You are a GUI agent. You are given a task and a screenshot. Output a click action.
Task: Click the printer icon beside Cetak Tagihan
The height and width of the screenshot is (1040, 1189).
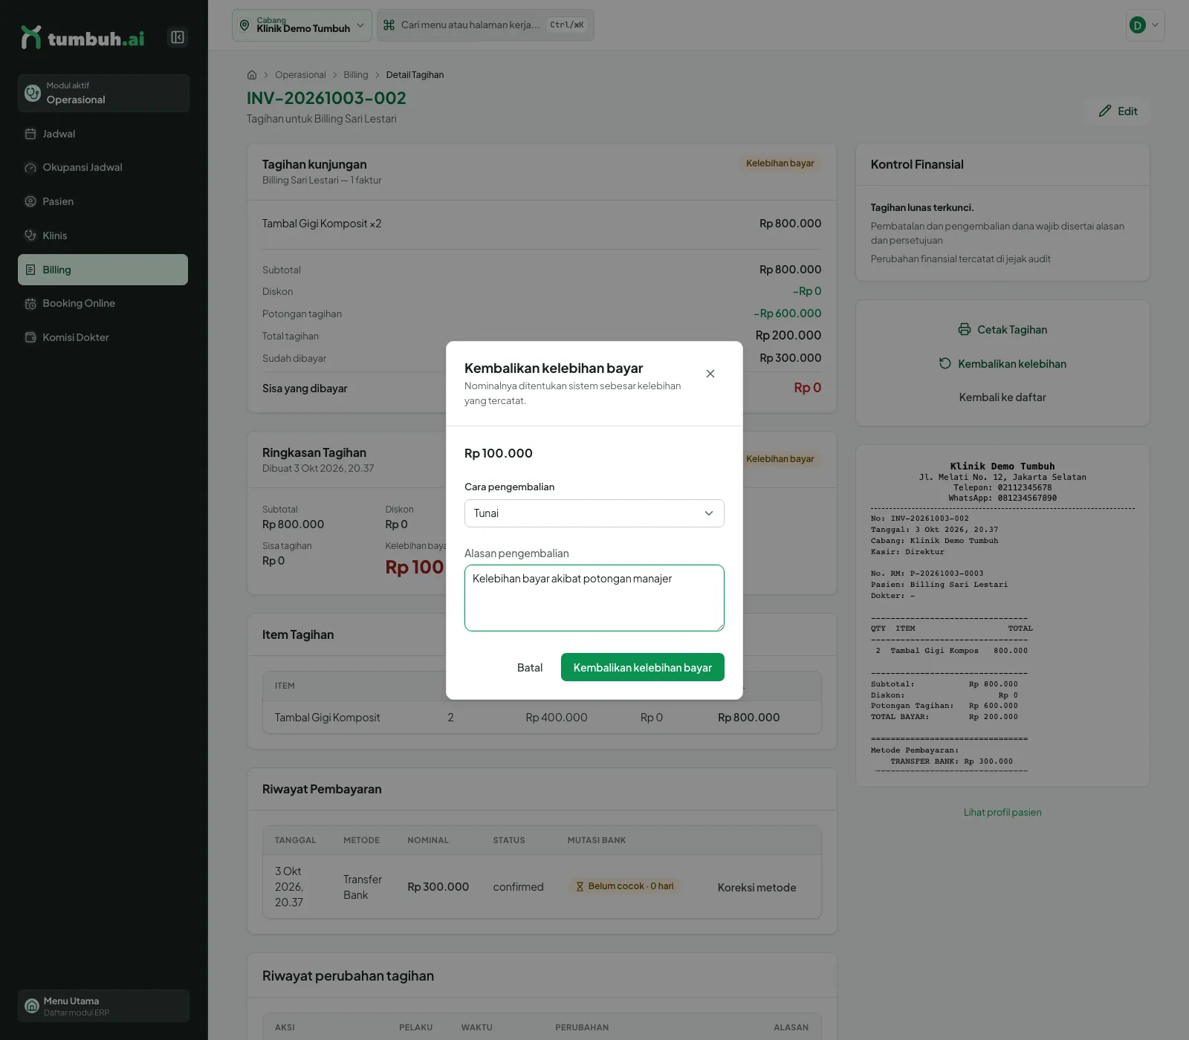(965, 330)
